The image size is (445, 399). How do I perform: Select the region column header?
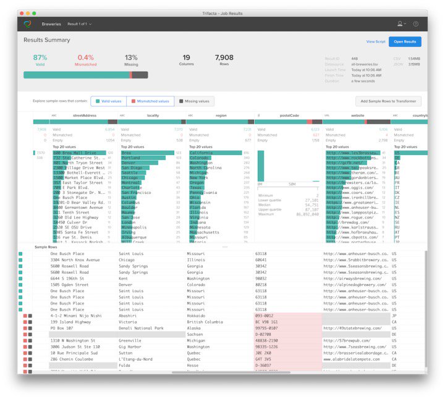tap(221, 115)
